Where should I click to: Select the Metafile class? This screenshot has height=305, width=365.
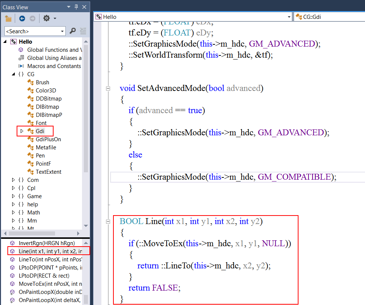point(46,148)
